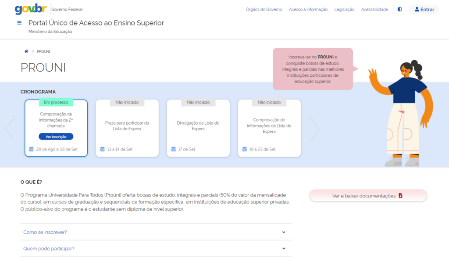
Task: Click calendar icon beside 29 de Ago date
Action: [32, 149]
